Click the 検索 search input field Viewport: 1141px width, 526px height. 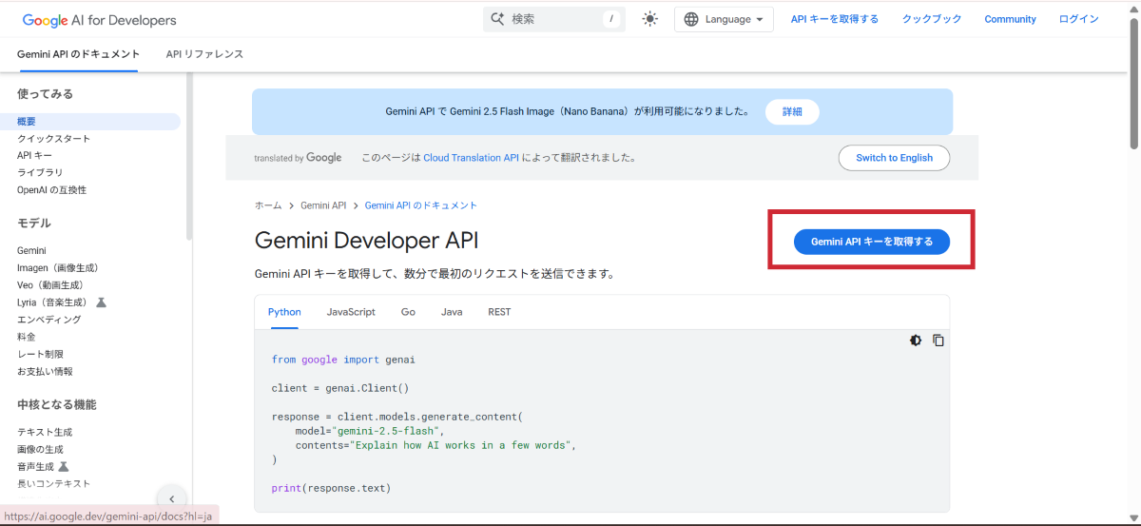(x=556, y=19)
